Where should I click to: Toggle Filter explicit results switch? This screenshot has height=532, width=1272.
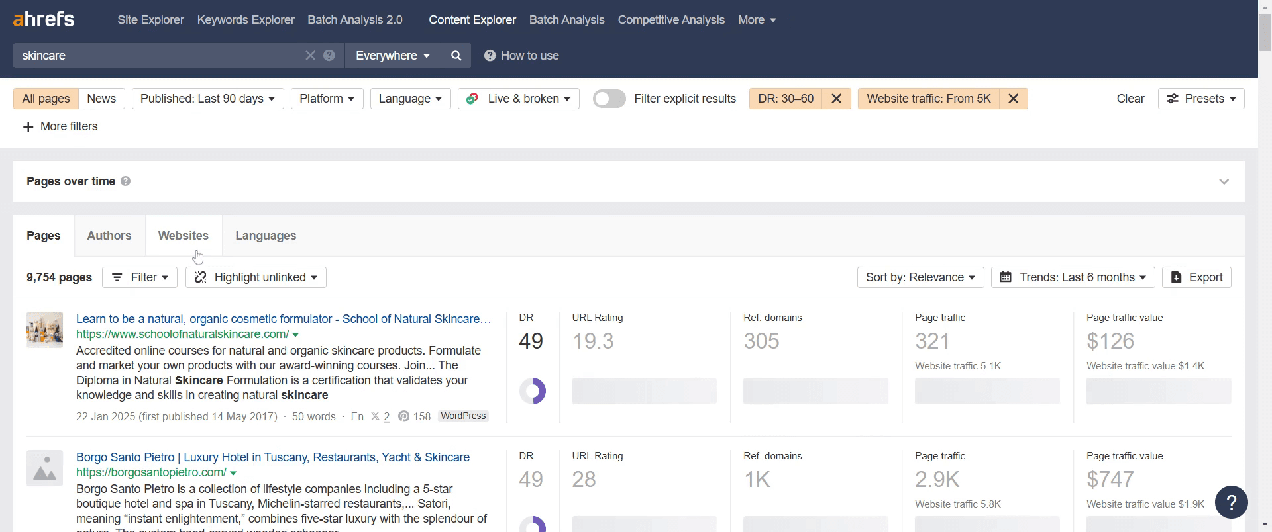click(x=609, y=99)
